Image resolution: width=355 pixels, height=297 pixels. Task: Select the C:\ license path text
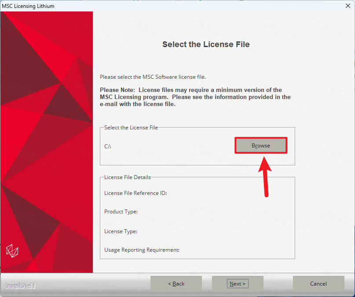(x=107, y=147)
